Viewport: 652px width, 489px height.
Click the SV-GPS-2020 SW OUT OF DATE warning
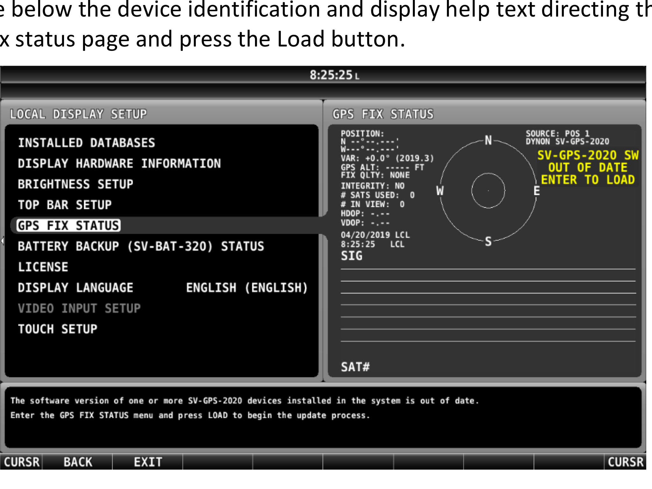pos(588,167)
